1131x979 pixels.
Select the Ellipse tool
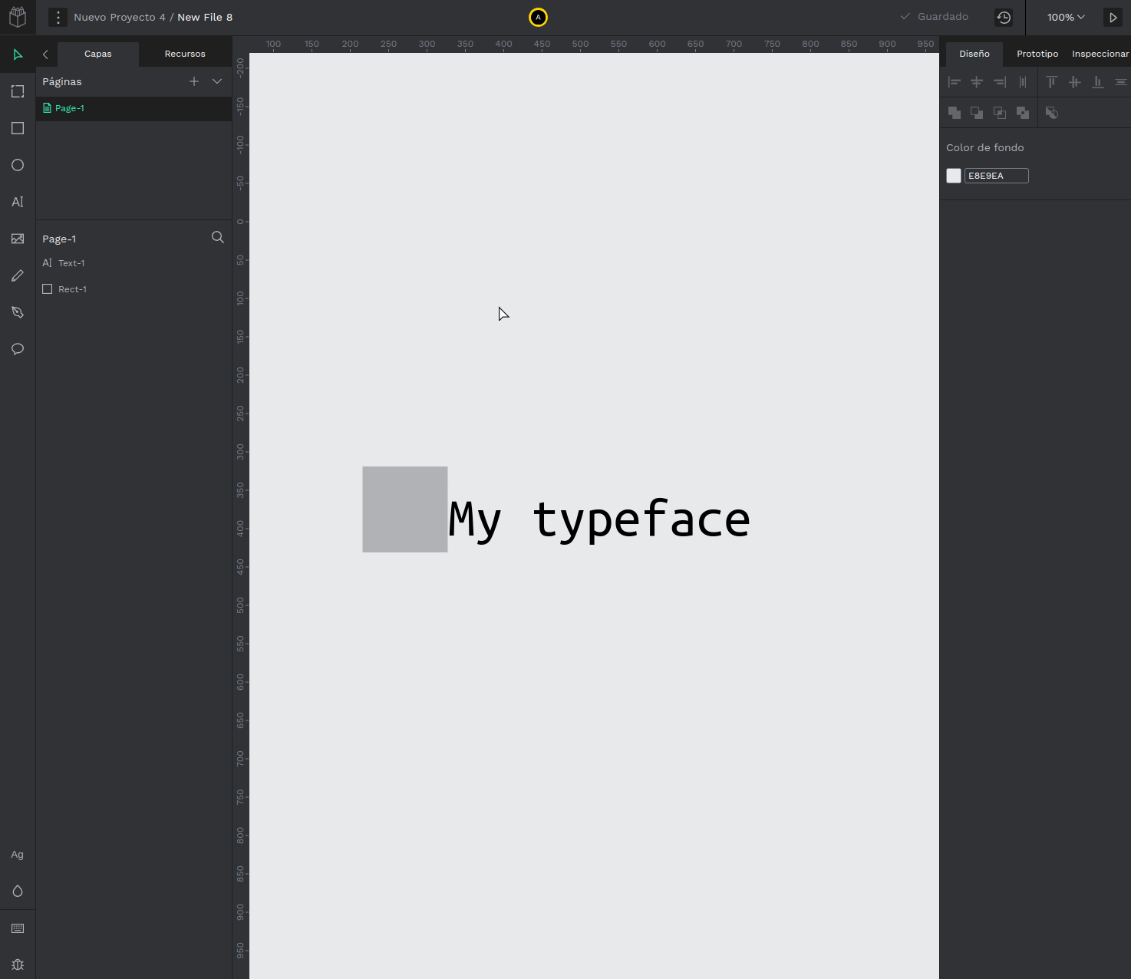pyautogui.click(x=18, y=165)
